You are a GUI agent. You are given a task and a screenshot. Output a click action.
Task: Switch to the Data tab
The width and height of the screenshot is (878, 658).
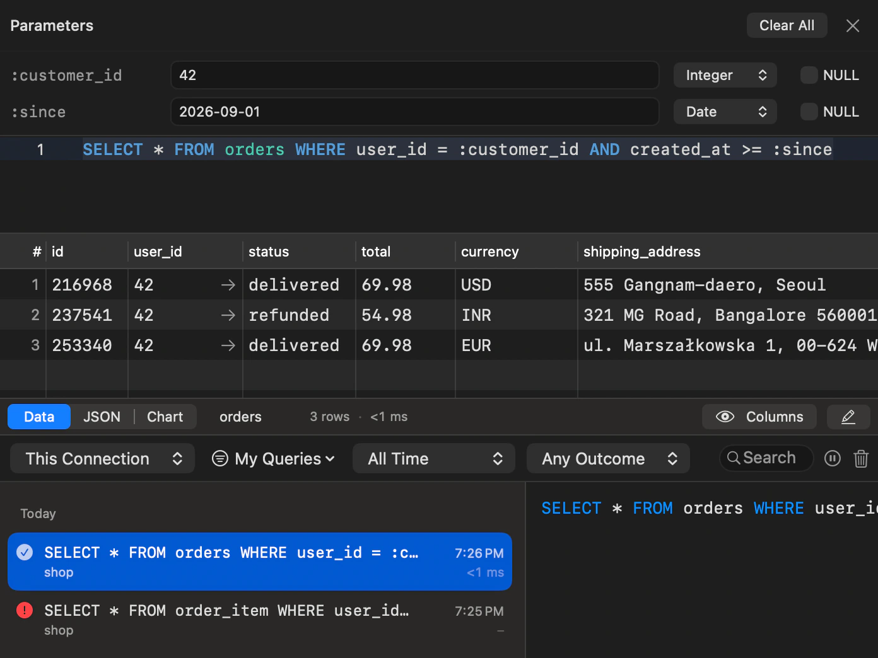coord(39,417)
